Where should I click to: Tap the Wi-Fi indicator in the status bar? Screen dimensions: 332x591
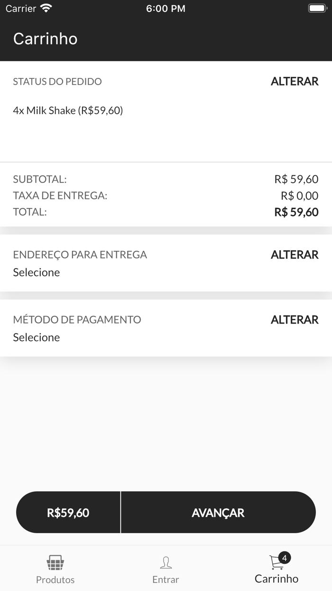point(46,8)
